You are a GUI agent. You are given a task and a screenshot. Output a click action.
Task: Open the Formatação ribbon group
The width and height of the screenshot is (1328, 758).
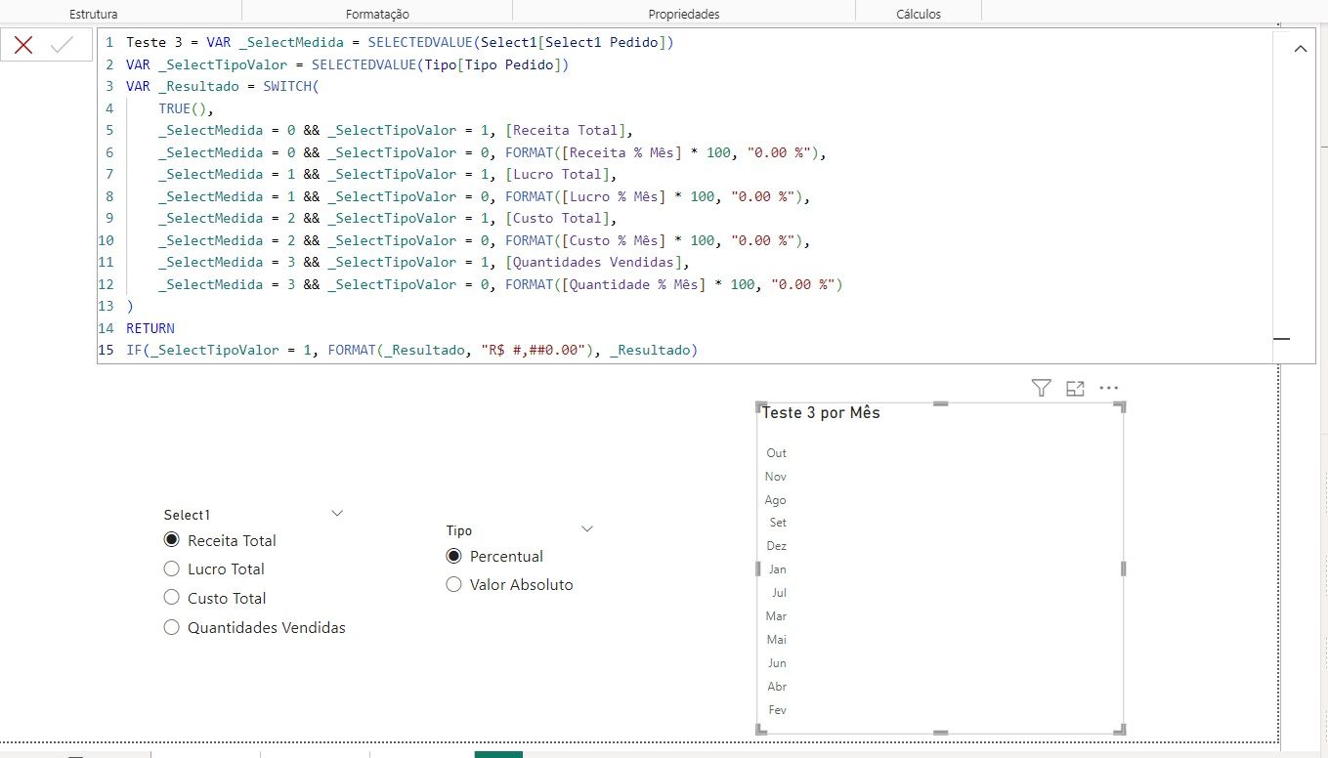377,14
